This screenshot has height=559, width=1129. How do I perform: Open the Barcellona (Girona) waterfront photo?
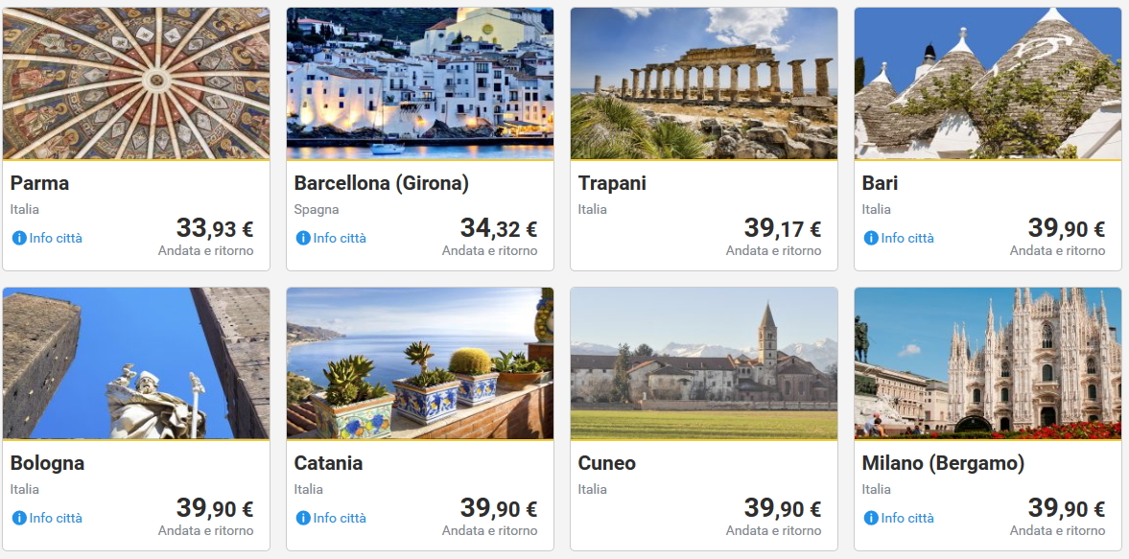(x=420, y=83)
